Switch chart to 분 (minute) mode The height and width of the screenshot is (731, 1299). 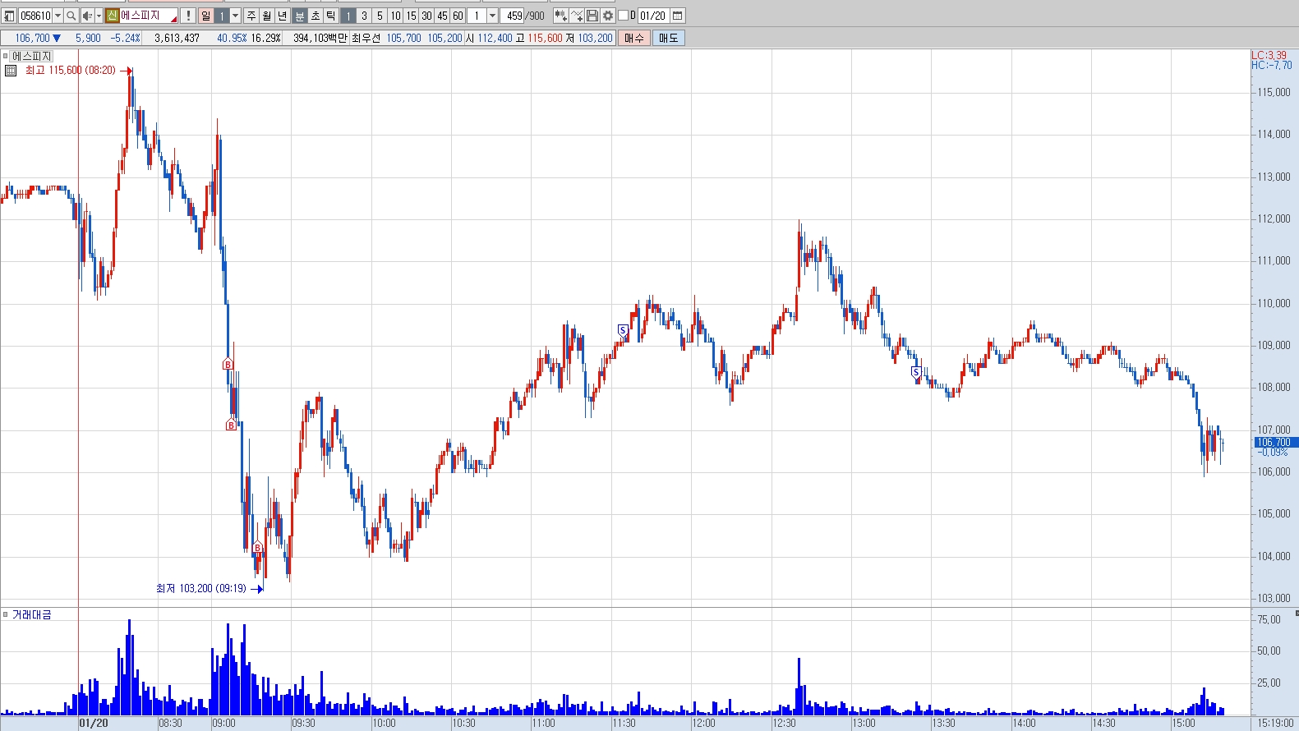(x=300, y=16)
